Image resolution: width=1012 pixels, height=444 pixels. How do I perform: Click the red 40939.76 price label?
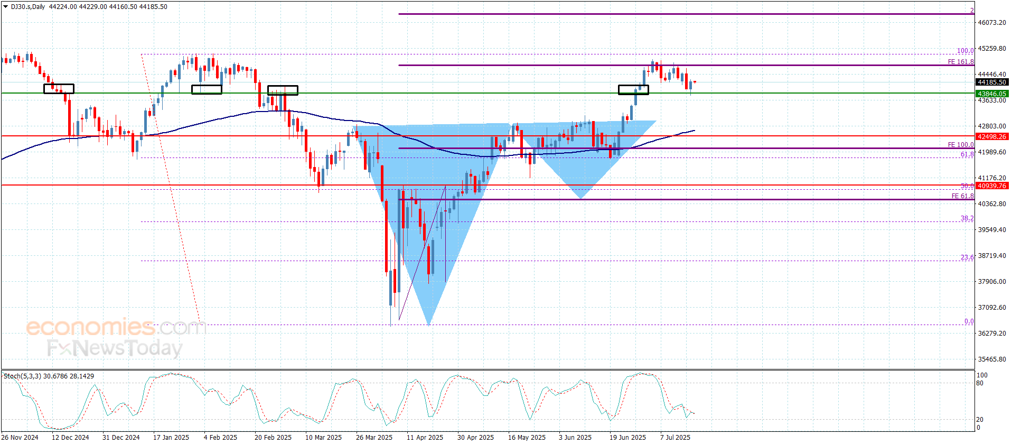[x=991, y=186]
